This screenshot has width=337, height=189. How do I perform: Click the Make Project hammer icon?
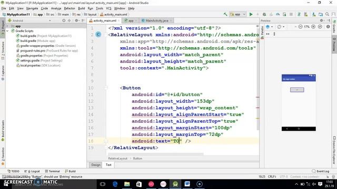(x=225, y=14)
